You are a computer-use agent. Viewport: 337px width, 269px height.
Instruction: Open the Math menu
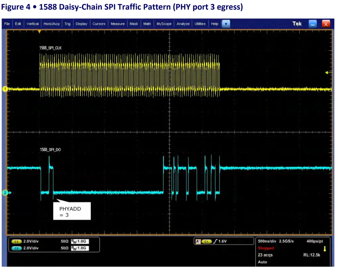147,24
